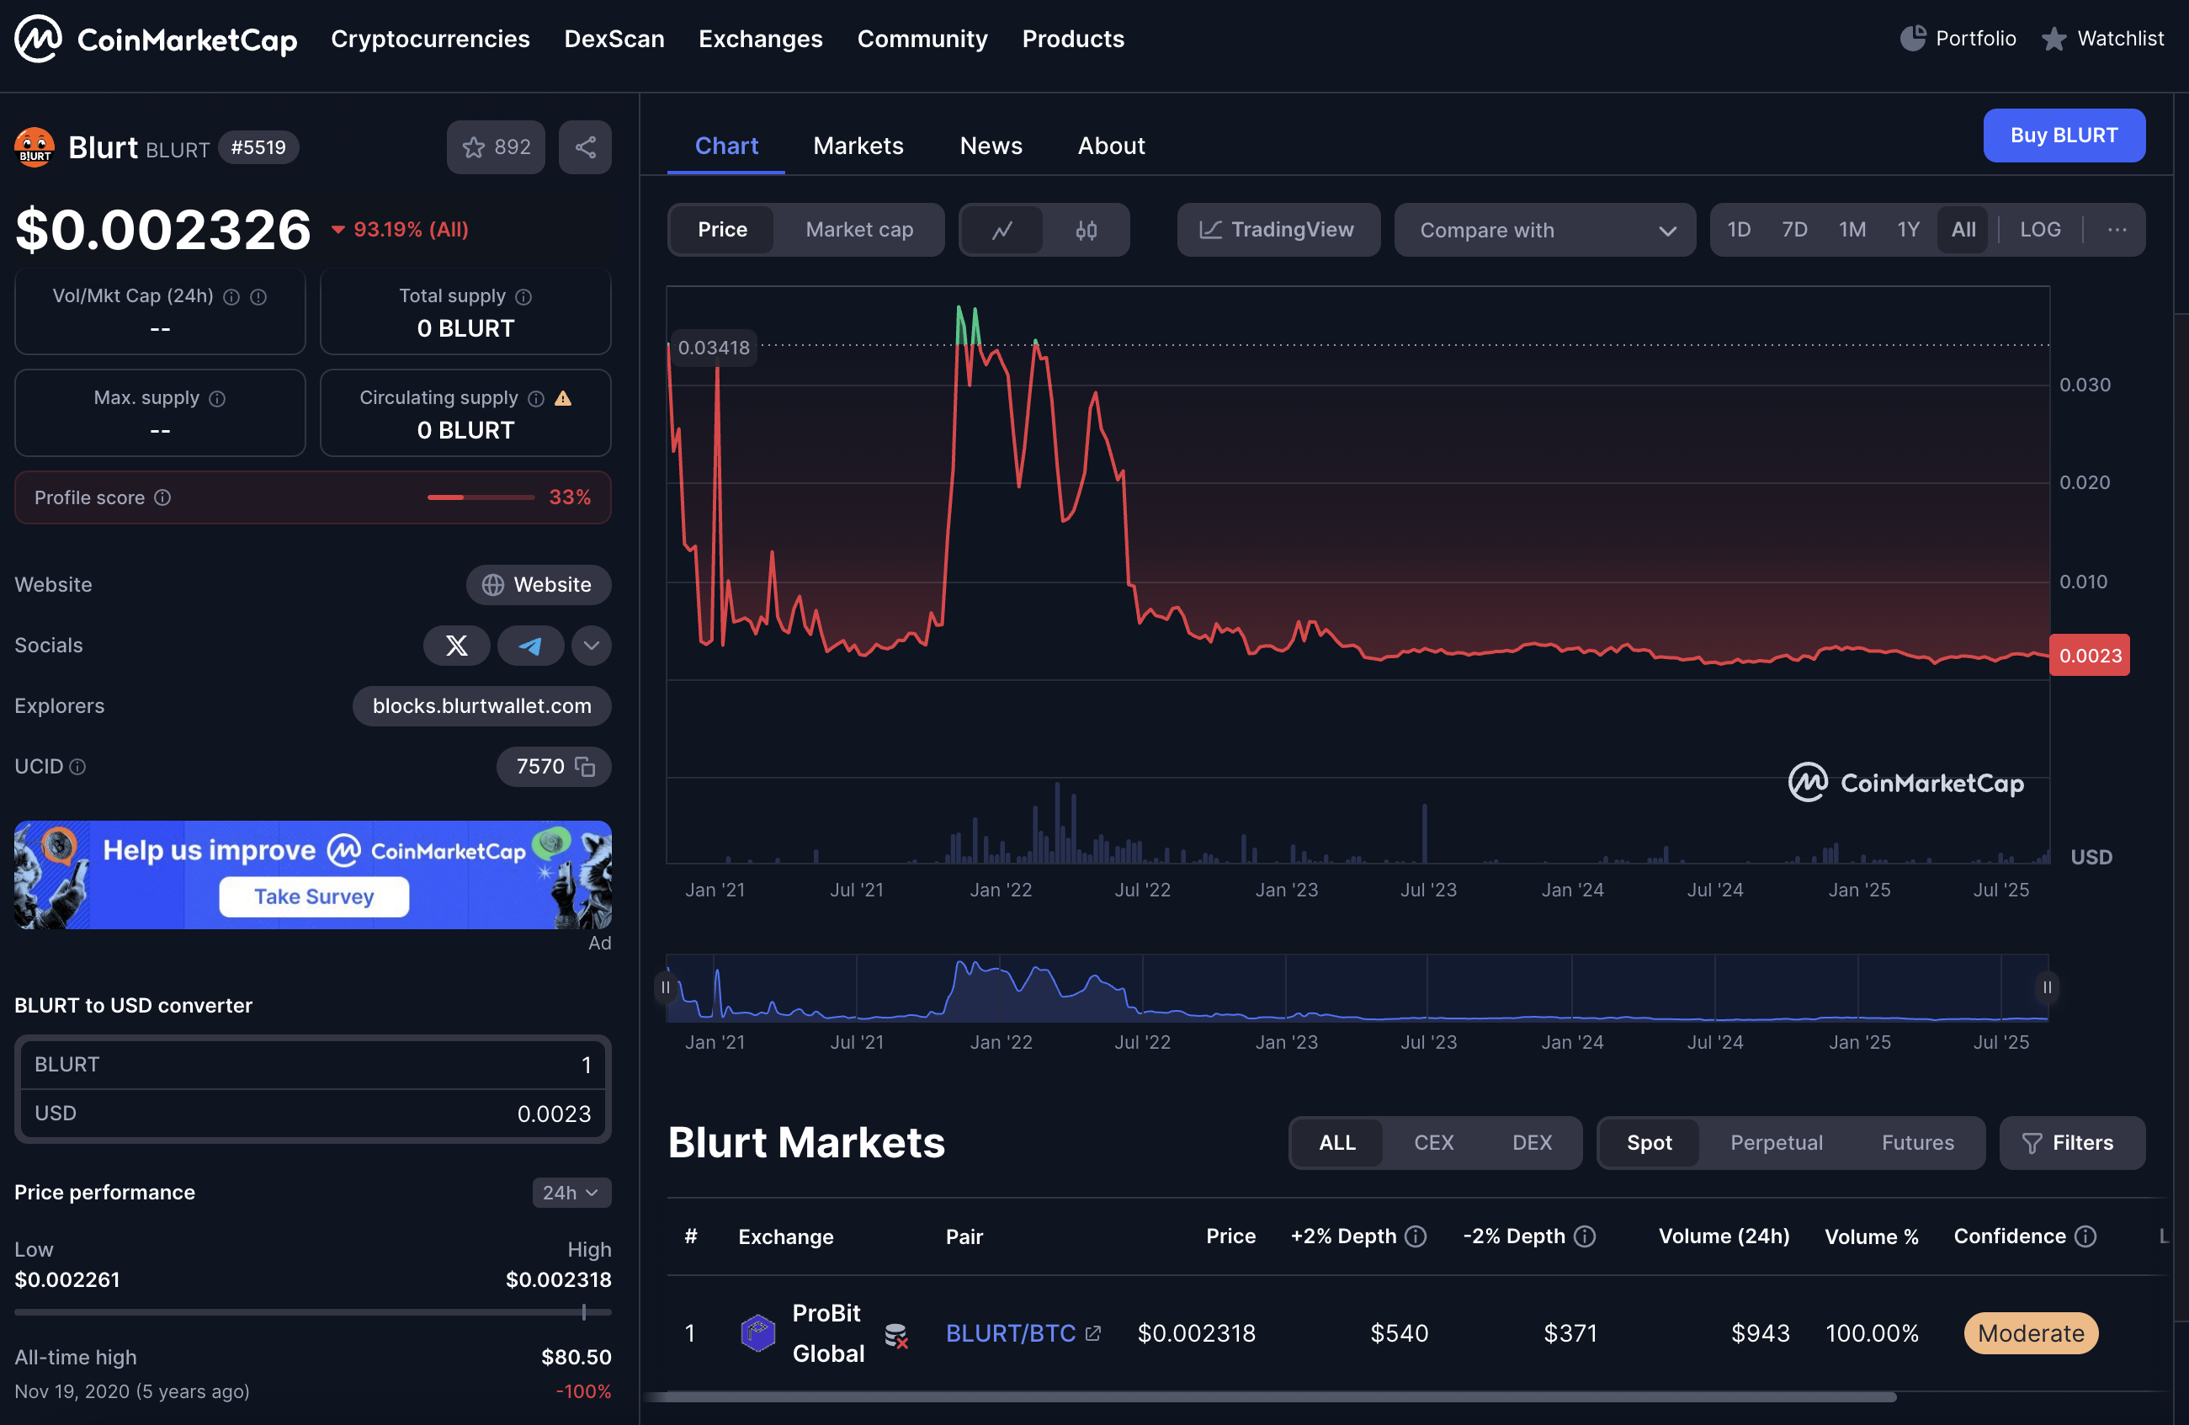The image size is (2189, 1425).
Task: Filter markets by Perpetual
Action: (1776, 1144)
